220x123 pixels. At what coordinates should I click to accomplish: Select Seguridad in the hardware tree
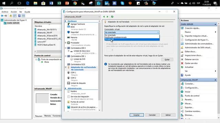(75, 32)
